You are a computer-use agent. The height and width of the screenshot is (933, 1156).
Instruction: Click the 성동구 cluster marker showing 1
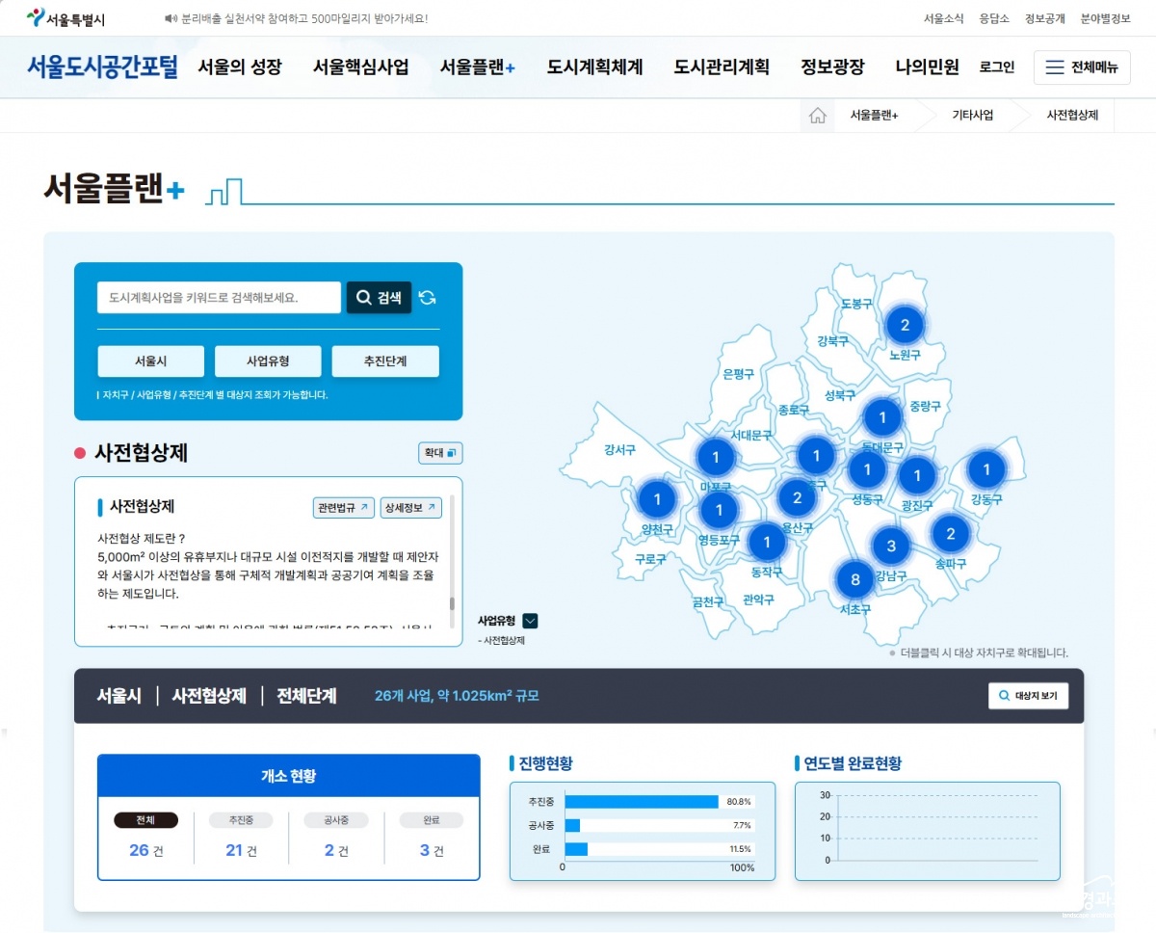867,469
